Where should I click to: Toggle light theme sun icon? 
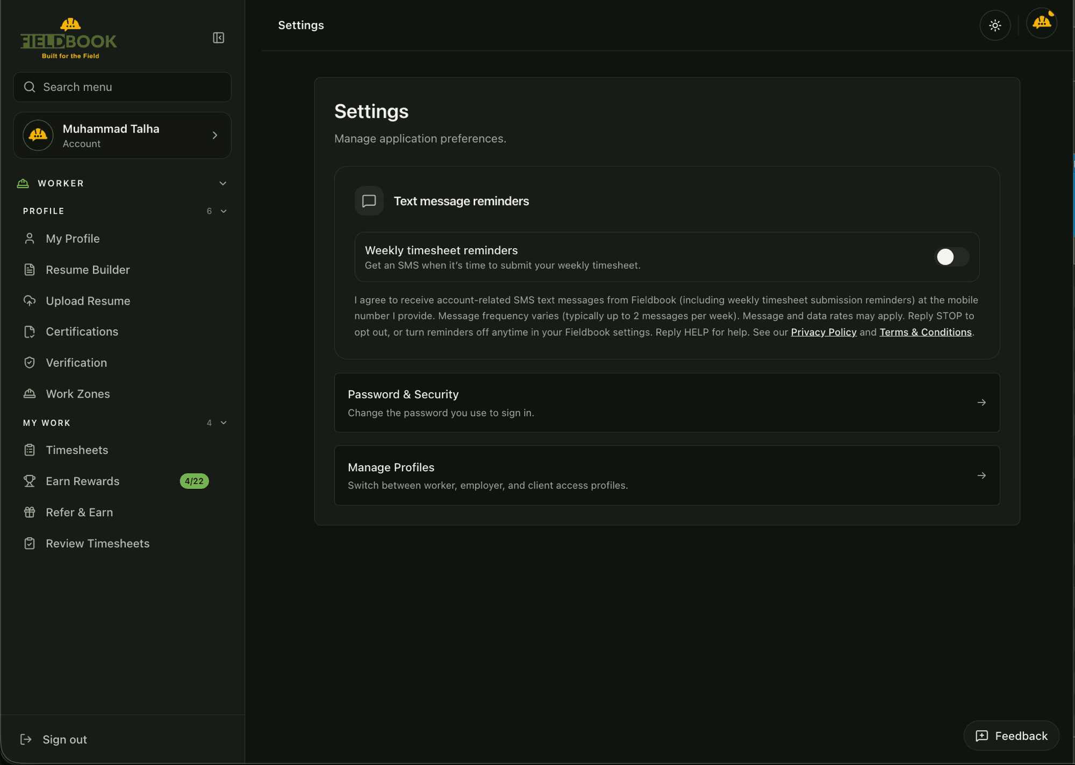point(995,25)
